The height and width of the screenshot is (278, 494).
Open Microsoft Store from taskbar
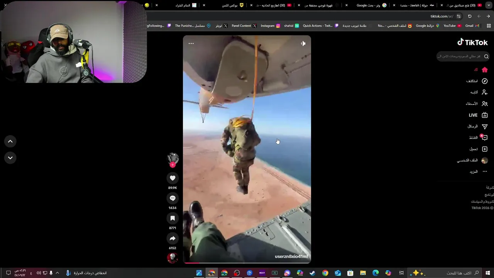[x=350, y=273]
